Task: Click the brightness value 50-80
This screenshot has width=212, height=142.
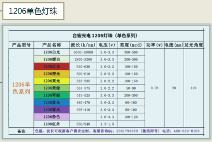Action: click(131, 88)
